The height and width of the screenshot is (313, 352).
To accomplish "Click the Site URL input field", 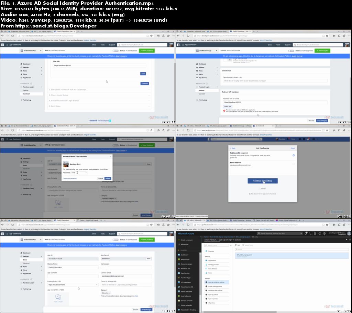I will coord(99,66).
